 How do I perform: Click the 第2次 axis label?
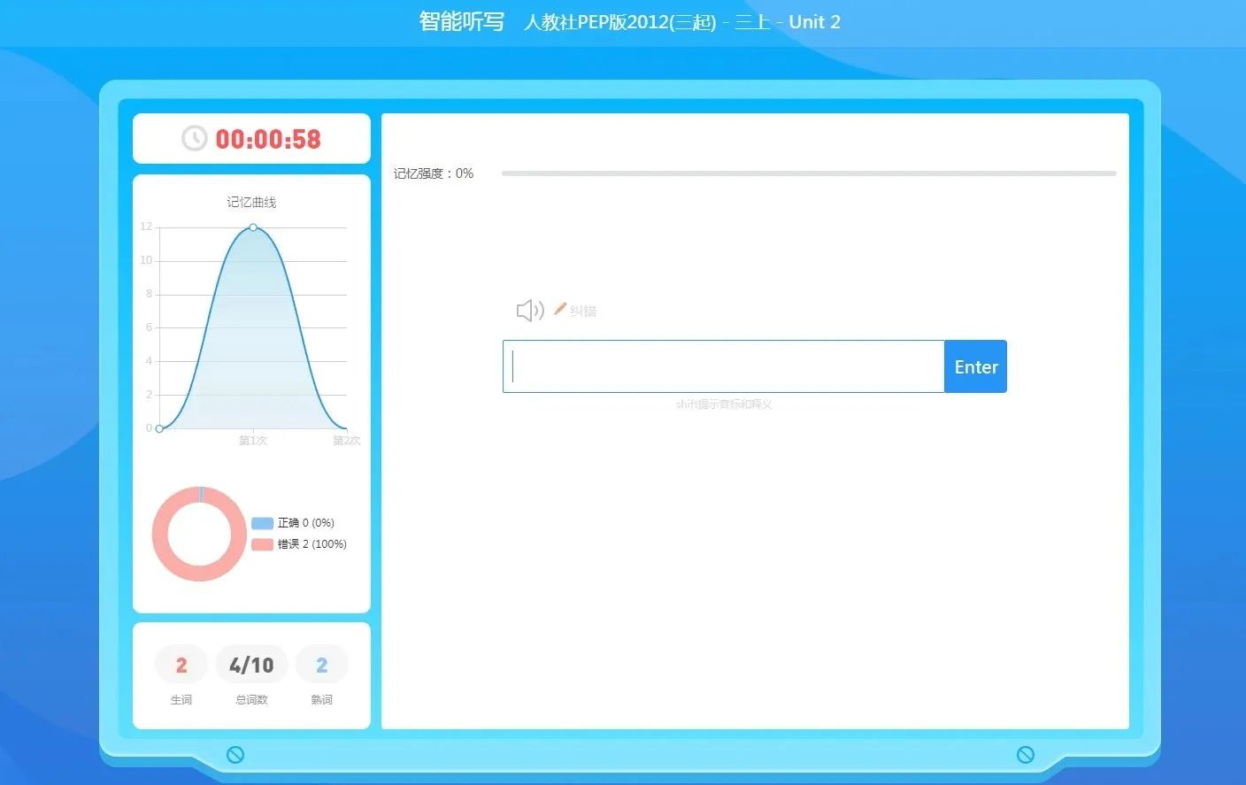coord(346,440)
